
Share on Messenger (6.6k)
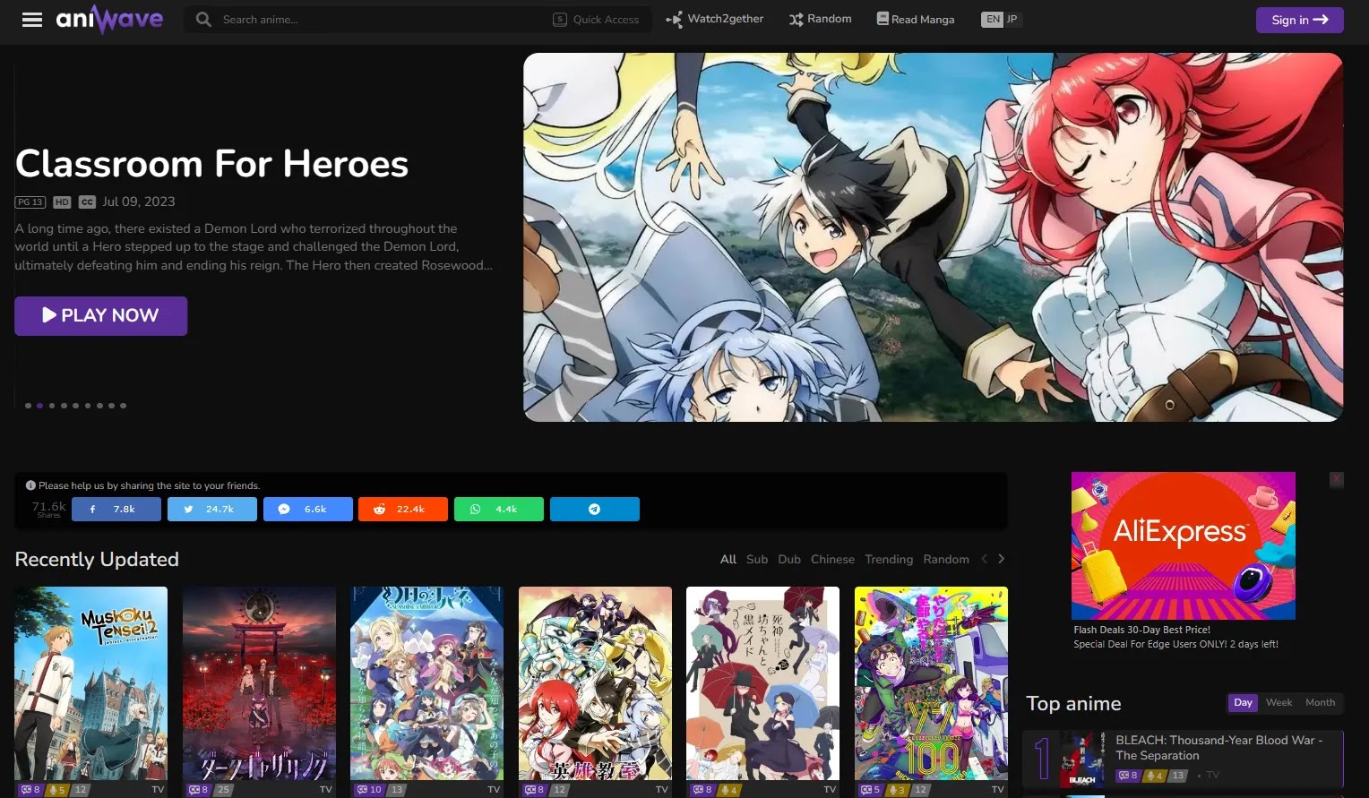click(308, 509)
